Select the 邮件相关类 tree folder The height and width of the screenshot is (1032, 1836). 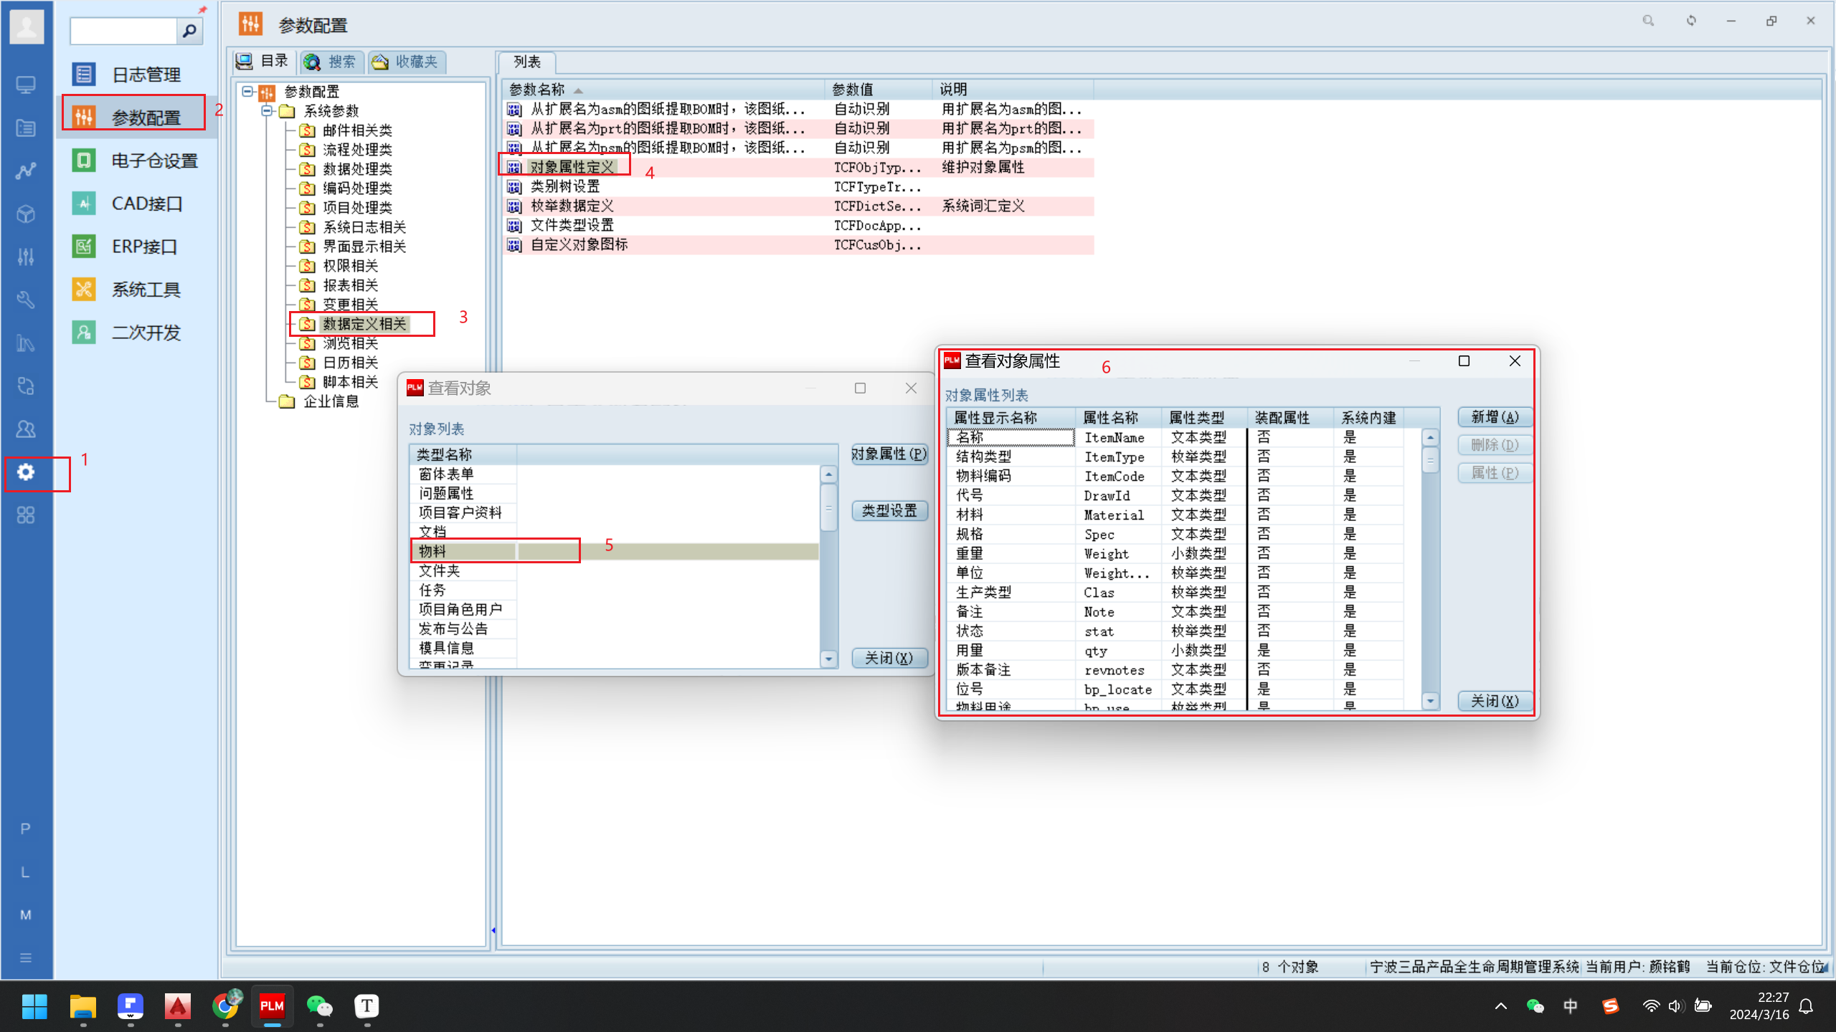click(357, 130)
